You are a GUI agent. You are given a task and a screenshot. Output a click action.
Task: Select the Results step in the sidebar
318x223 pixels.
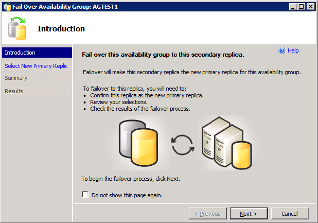[x=14, y=91]
